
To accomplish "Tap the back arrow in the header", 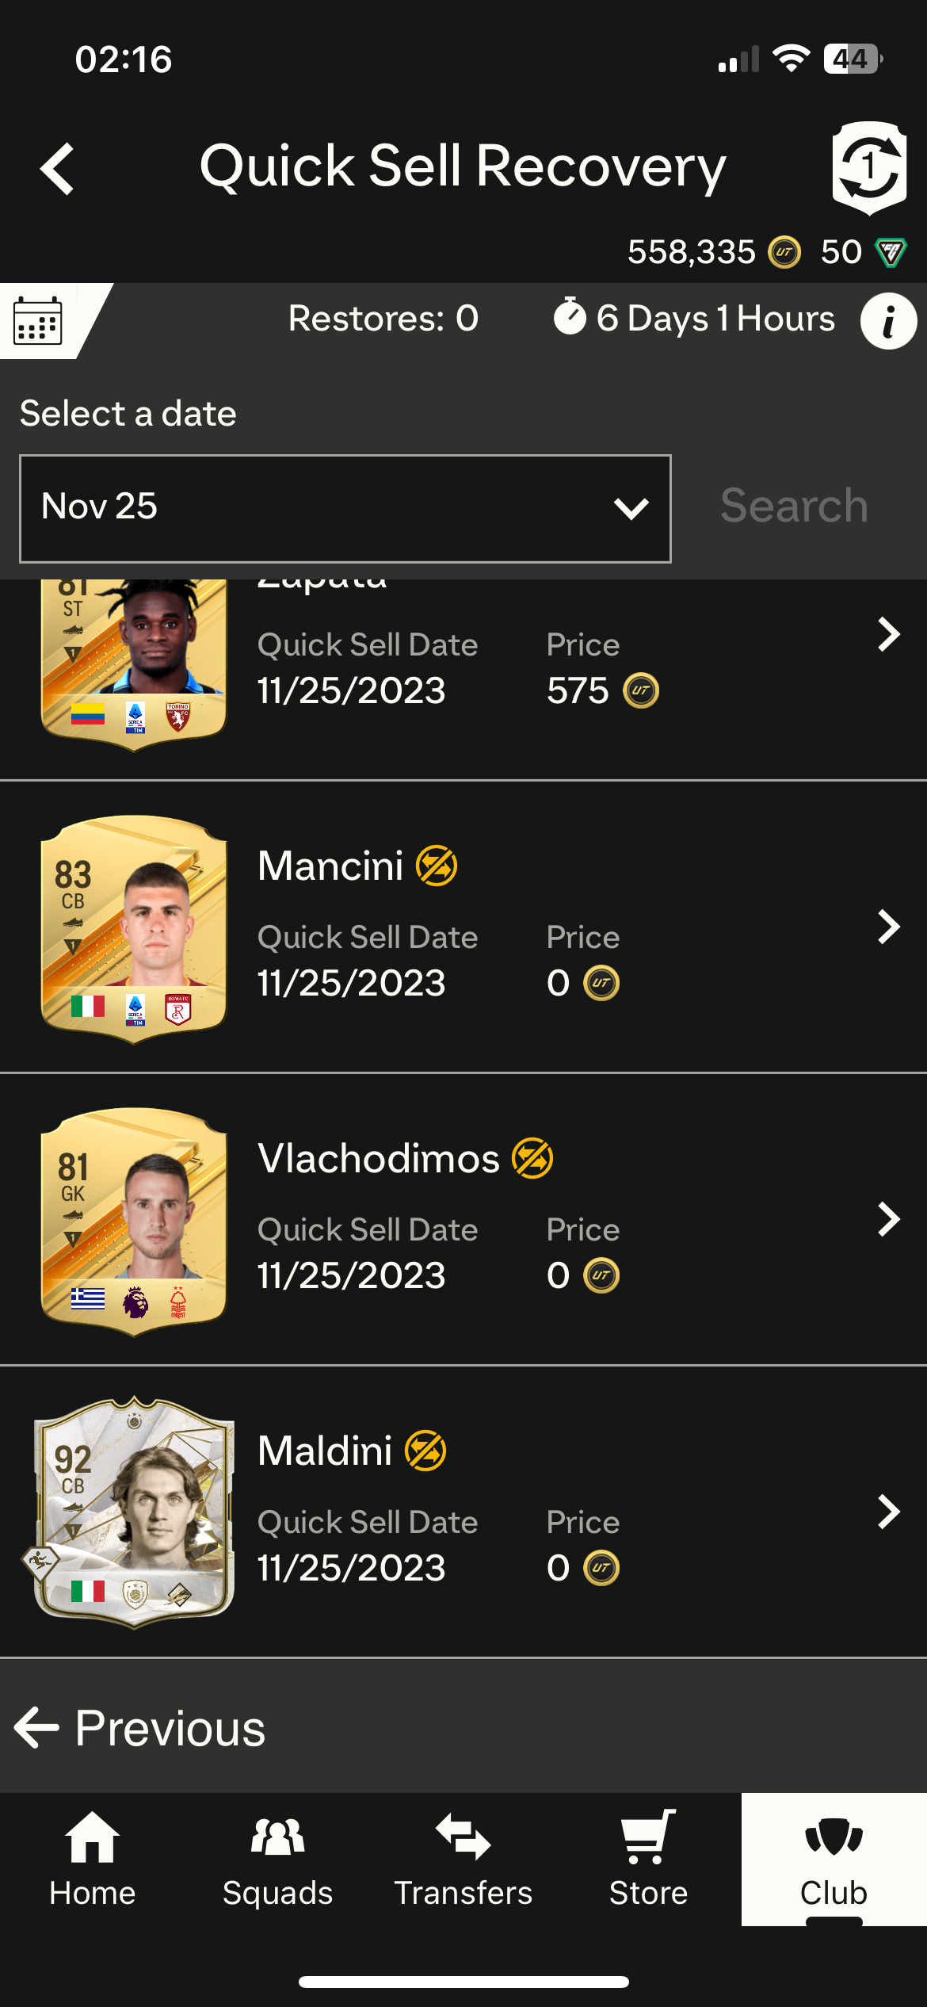I will pos(58,168).
